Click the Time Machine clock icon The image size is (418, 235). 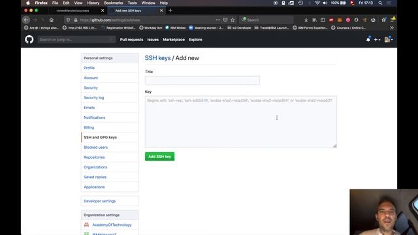coord(300,3)
